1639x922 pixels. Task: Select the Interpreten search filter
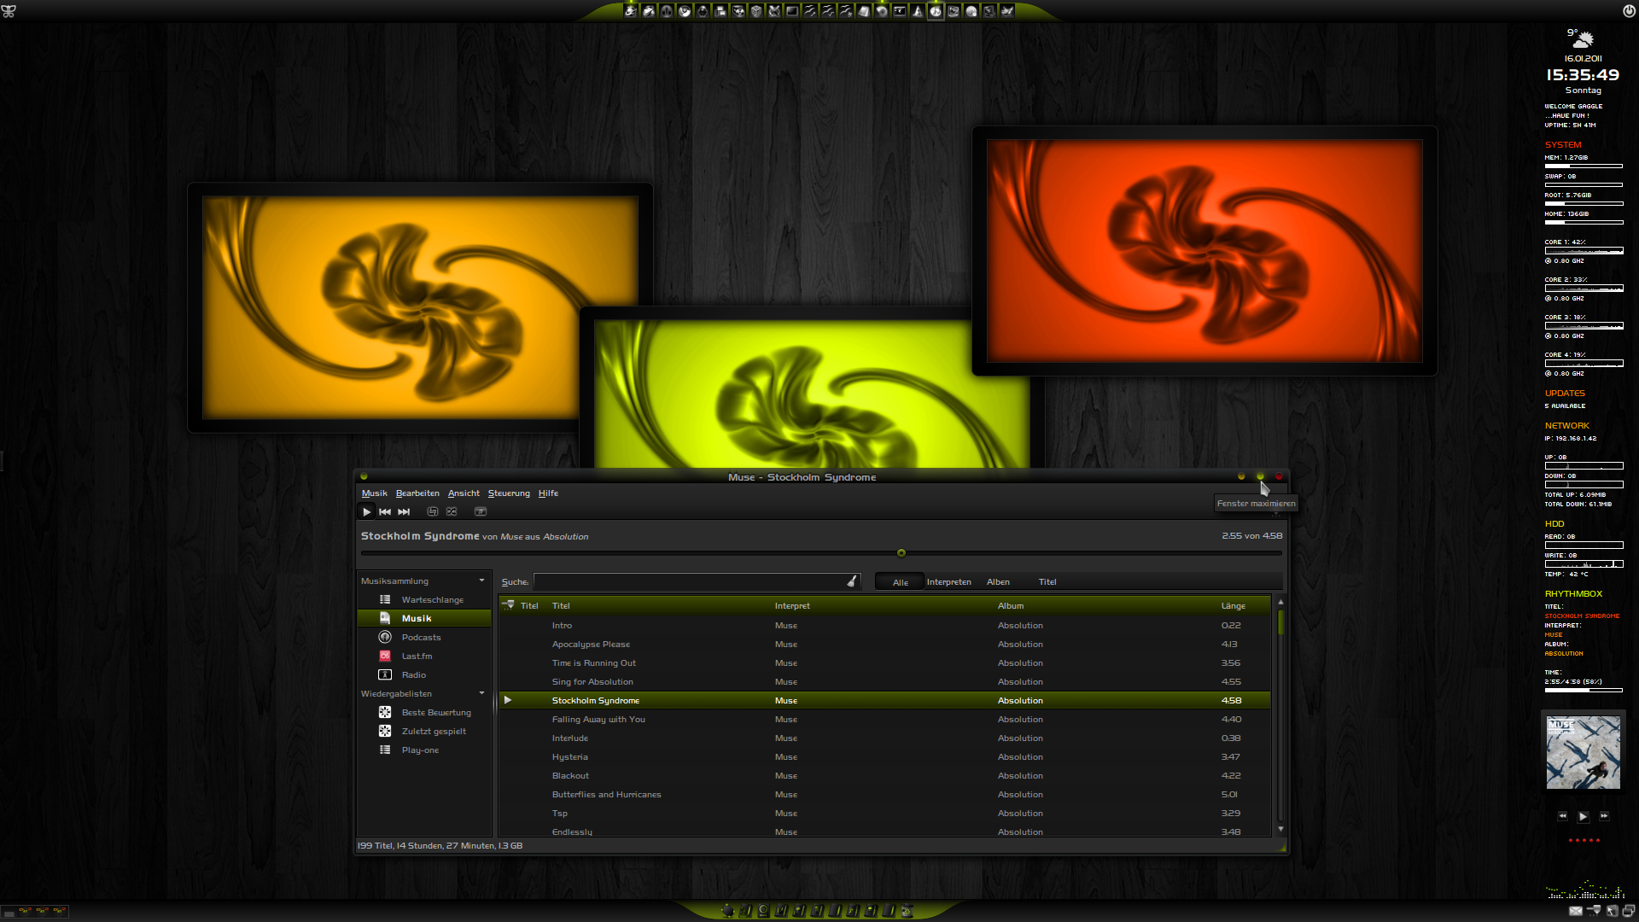pyautogui.click(x=949, y=582)
